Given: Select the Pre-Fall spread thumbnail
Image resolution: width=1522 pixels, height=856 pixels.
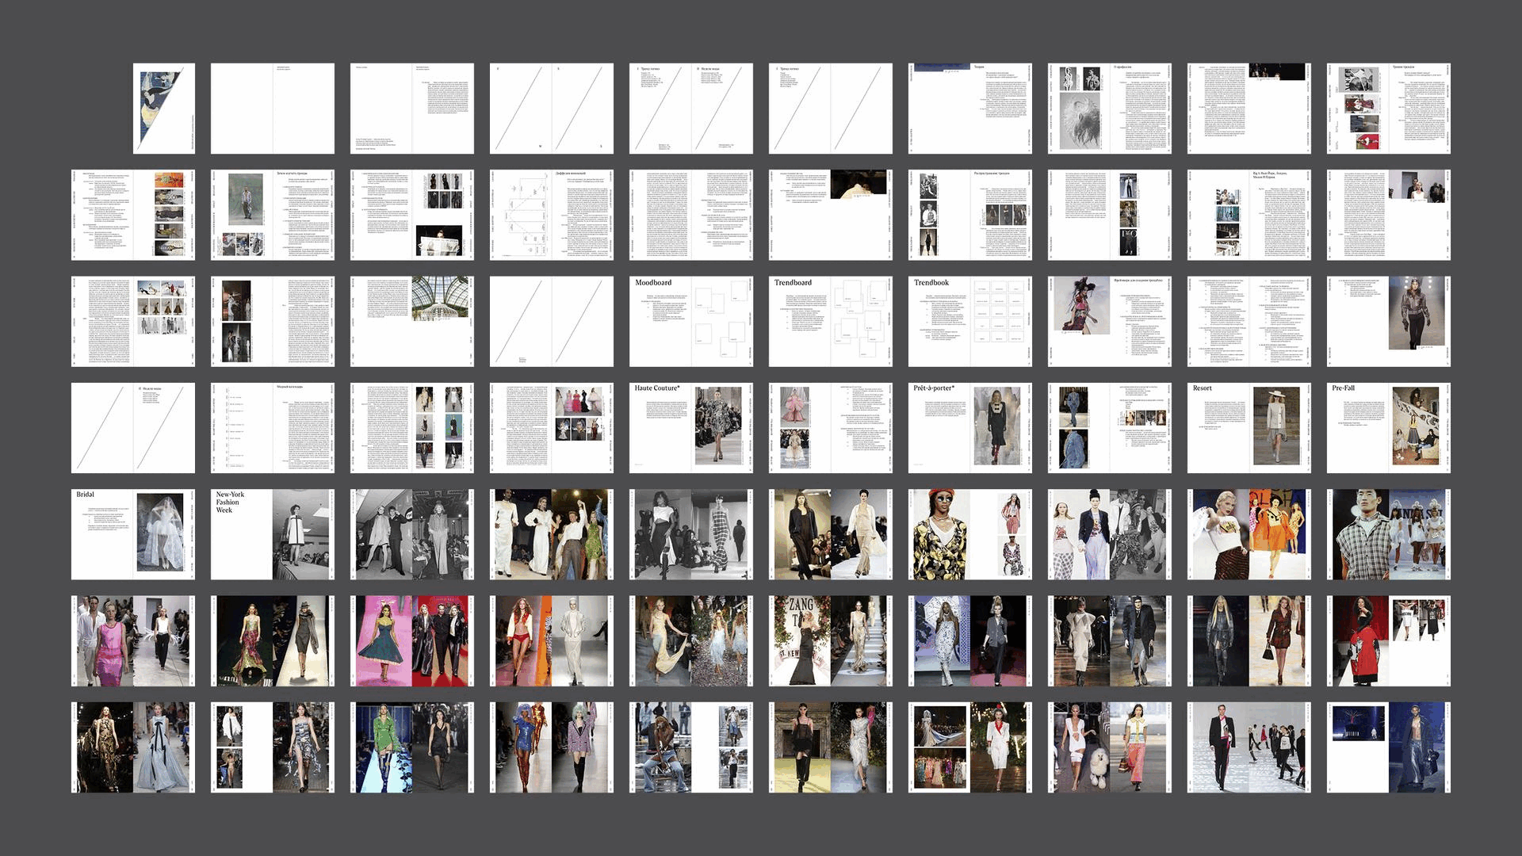Looking at the screenshot, I should pyautogui.click(x=1388, y=427).
